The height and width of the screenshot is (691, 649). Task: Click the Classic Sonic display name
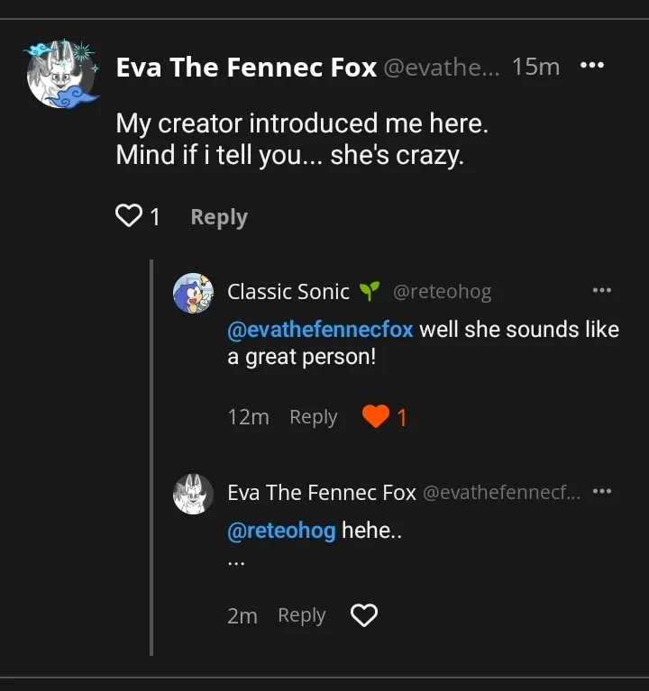(288, 291)
